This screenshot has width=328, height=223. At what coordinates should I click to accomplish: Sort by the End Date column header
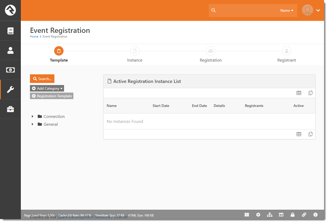click(x=199, y=106)
